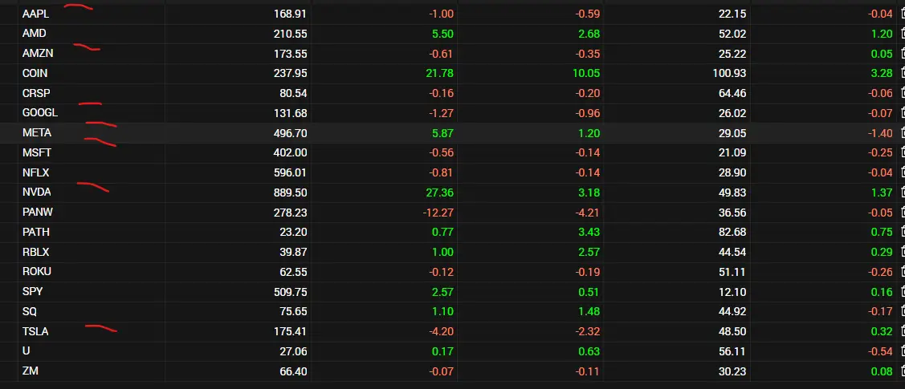
Task: Select the PANW ticker
Action: click(x=38, y=212)
